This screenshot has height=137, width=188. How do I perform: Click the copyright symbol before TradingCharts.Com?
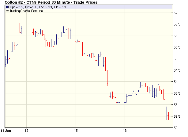click(x=7, y=11)
